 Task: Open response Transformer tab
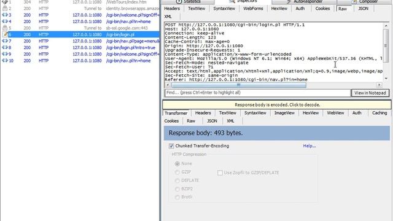coord(176,113)
